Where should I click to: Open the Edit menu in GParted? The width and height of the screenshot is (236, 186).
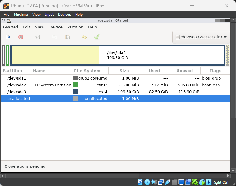tap(26, 27)
